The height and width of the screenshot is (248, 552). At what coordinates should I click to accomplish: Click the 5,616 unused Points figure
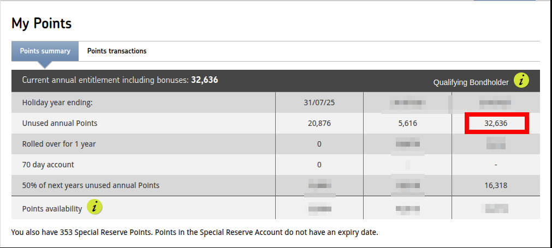pyautogui.click(x=407, y=123)
